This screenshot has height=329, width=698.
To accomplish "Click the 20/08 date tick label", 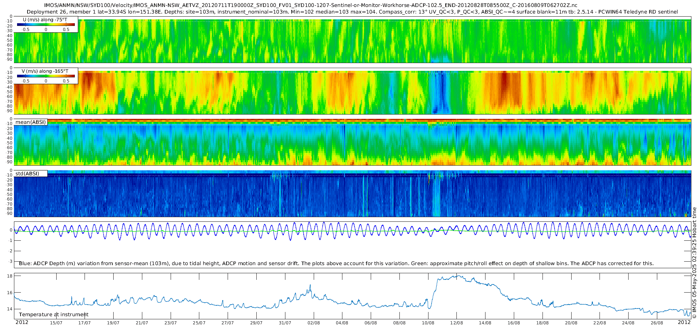I will click(x=571, y=323).
